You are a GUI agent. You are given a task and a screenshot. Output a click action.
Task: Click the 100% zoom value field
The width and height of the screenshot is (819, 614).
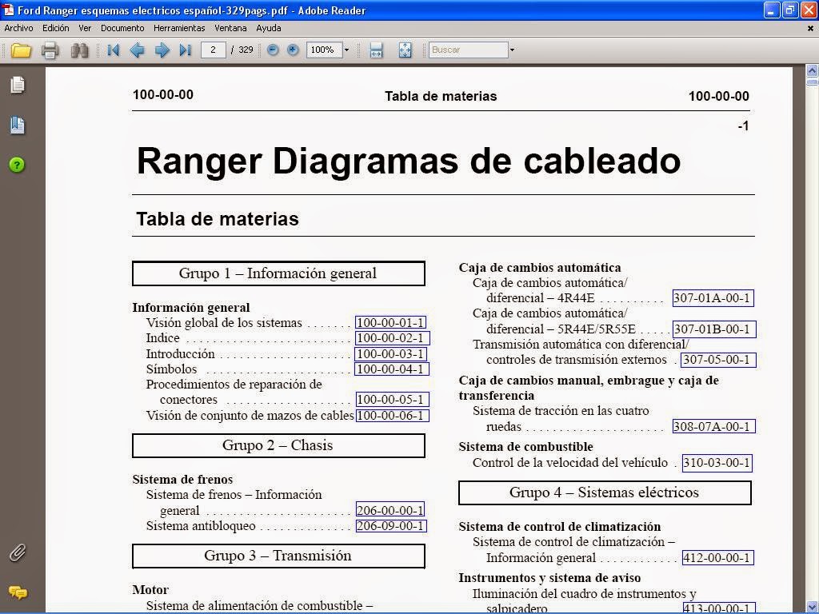point(324,50)
